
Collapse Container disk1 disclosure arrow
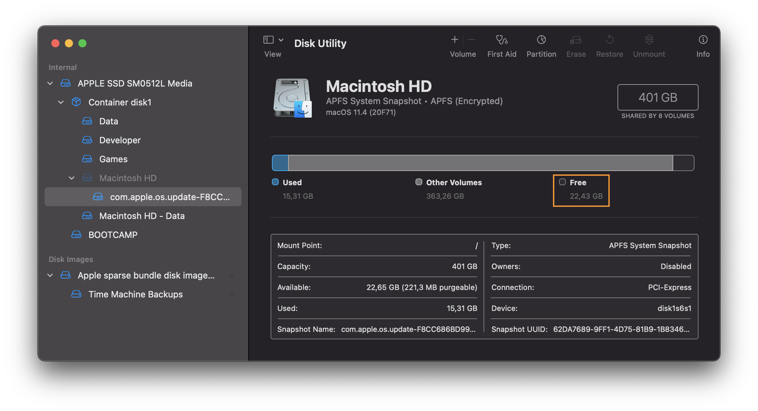tap(61, 102)
